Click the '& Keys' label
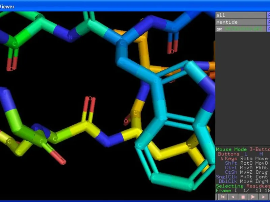Screen dimensions: 270x202 [x=229, y=159]
